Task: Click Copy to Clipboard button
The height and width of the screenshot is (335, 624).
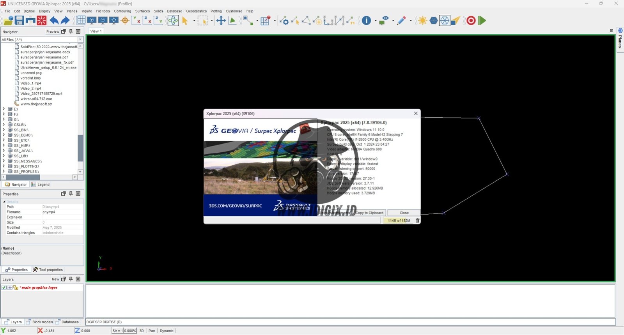Action: pyautogui.click(x=369, y=213)
